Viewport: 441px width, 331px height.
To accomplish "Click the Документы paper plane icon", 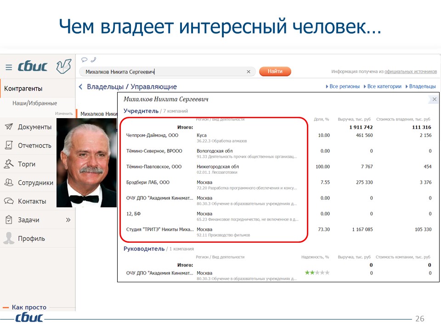I will click(9, 127).
